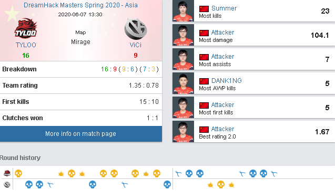
Task: Open Attacker link for Best rating 2.0
Action: pyautogui.click(x=222, y=129)
